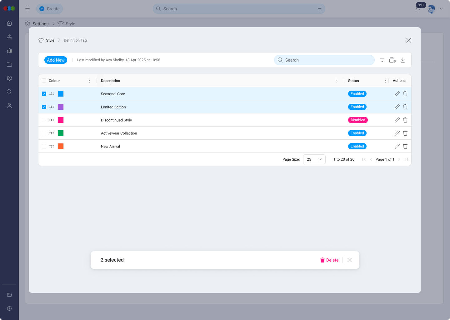Edit the New Arrival tag with the pencil icon
Viewport: 450px width, 320px height.
(x=397, y=146)
